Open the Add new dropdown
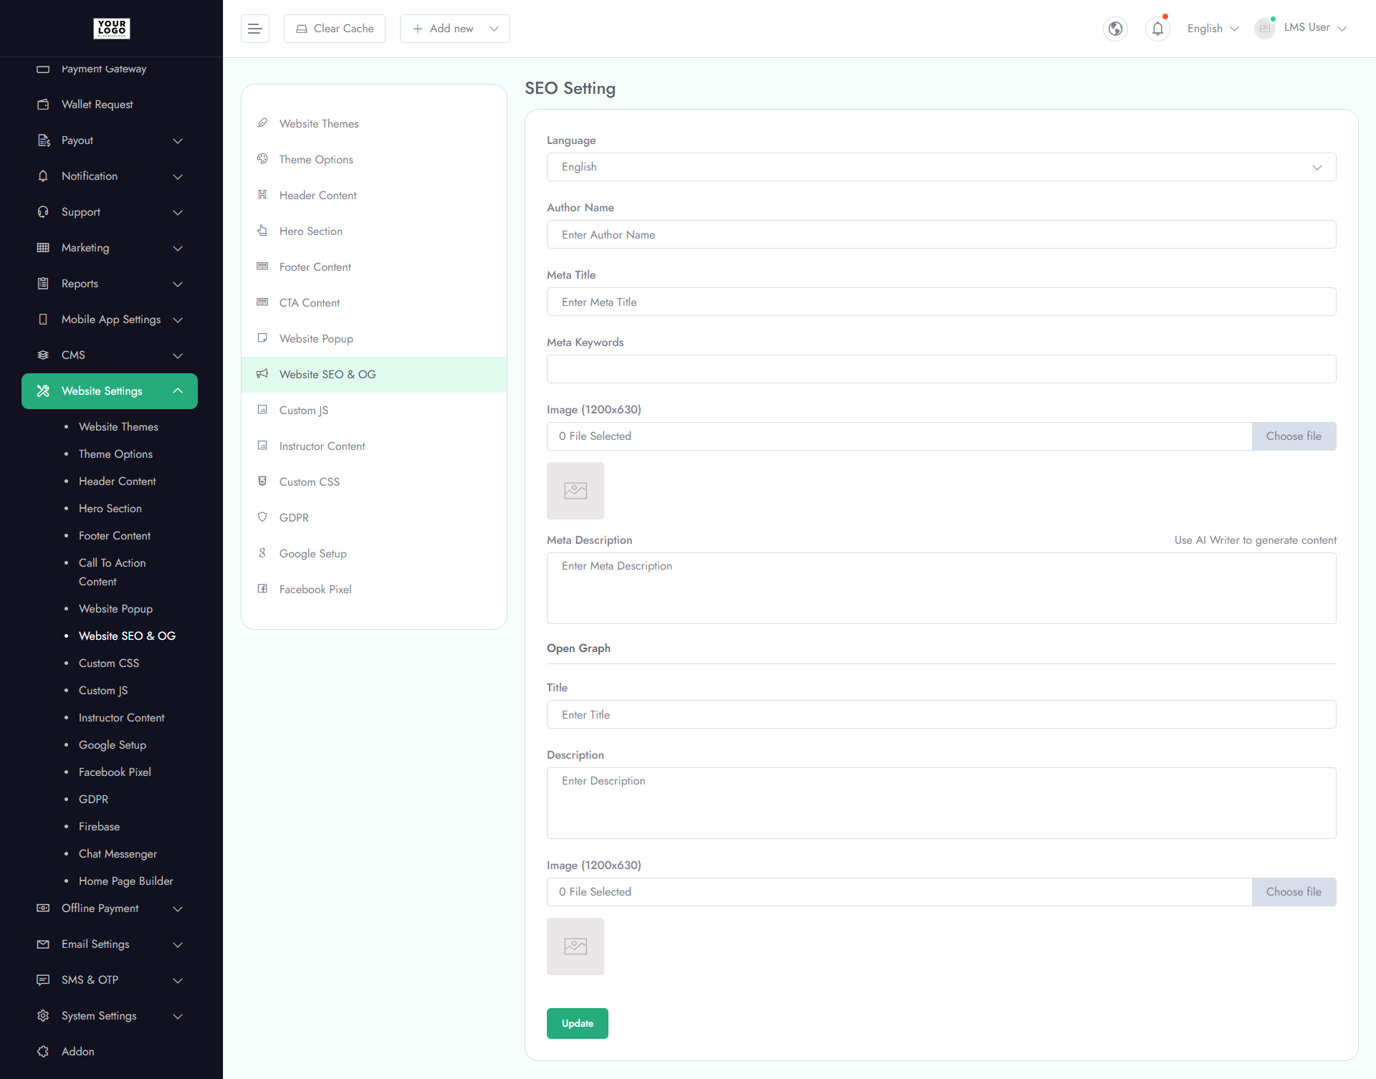 point(454,29)
